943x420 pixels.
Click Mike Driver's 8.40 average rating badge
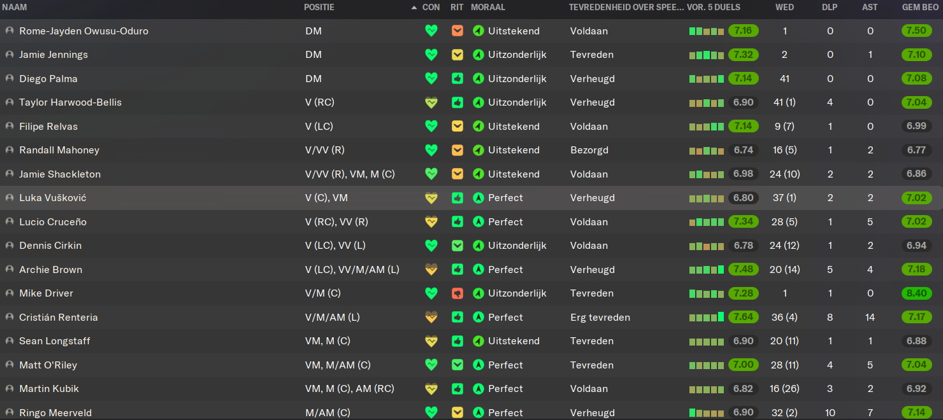click(x=916, y=293)
